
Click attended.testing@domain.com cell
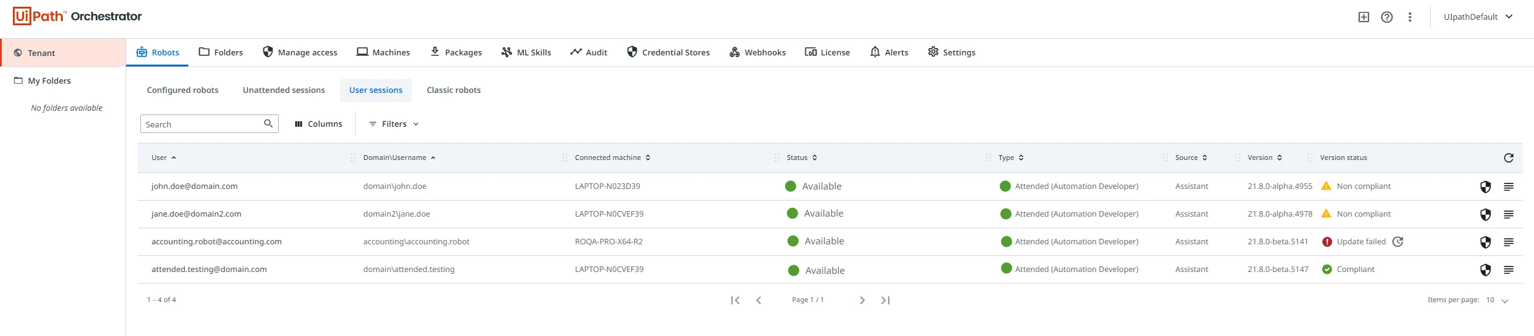click(209, 270)
